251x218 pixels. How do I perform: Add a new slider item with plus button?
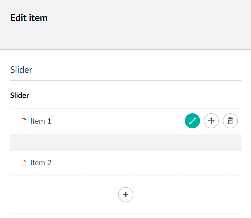pos(126,195)
